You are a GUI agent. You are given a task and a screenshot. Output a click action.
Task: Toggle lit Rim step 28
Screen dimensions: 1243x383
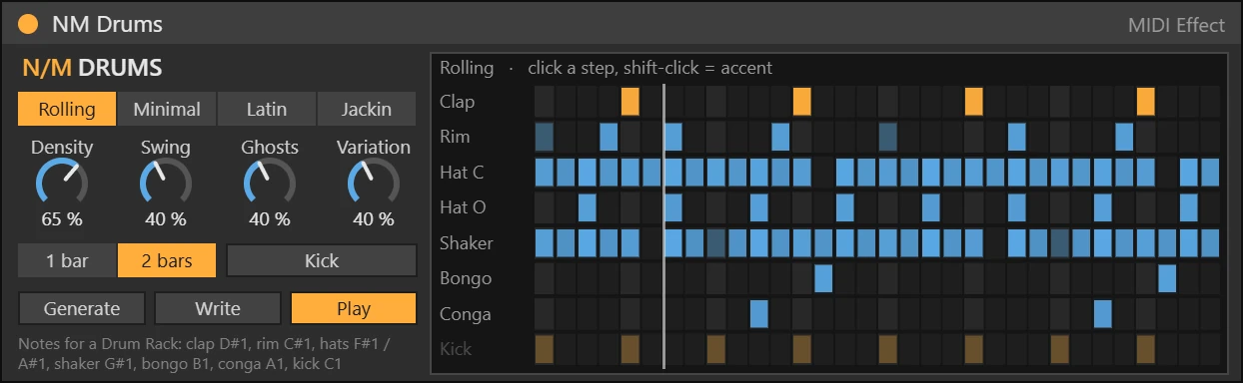point(1124,137)
